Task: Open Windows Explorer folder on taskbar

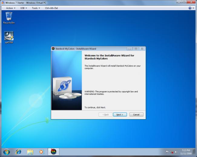Action: (x=30, y=152)
